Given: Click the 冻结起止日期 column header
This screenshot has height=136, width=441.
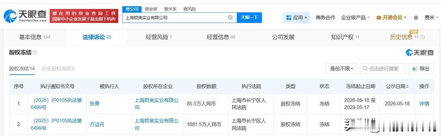Looking at the screenshot, I should point(361,86).
